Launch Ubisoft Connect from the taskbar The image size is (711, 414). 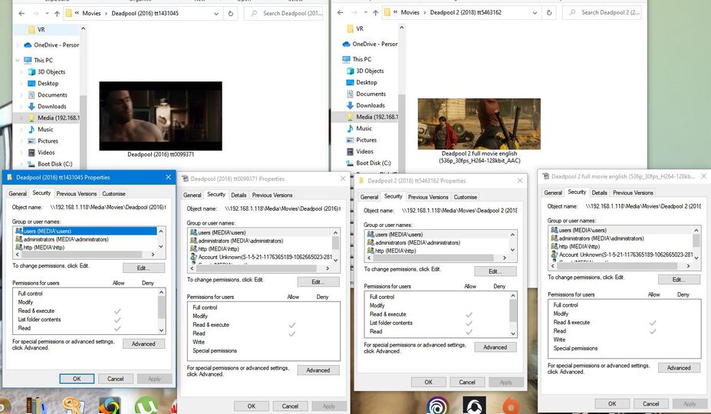pyautogui.click(x=437, y=406)
